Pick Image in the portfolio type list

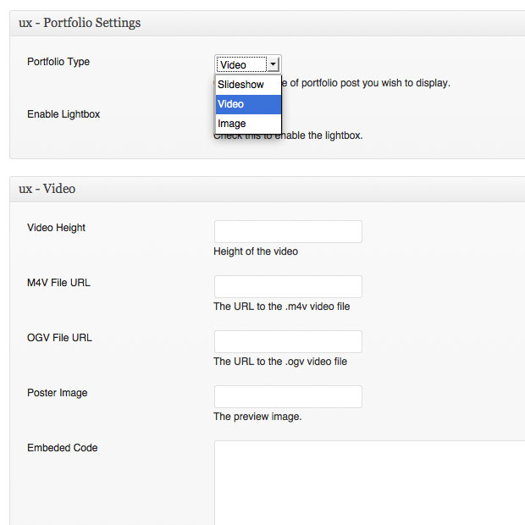tap(232, 124)
